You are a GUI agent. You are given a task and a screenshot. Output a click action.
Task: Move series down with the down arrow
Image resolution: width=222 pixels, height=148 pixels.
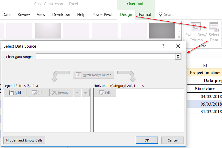(86, 93)
